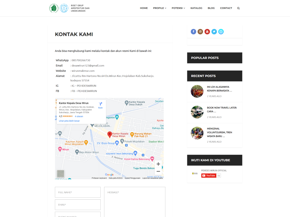Image resolution: width=290 pixels, height=217 pixels.
Task: Click WhatsApp number 085700266730
Action: 81,60
